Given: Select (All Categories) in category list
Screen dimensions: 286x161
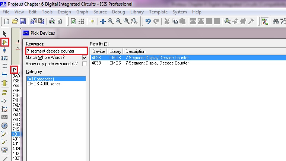Looking at the screenshot, I should pos(41,79).
